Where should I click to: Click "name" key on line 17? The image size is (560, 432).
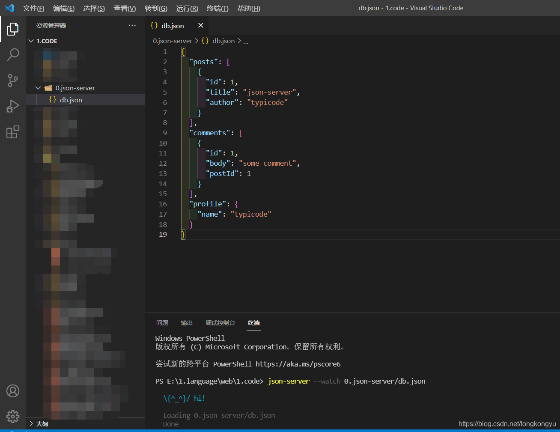(210, 214)
